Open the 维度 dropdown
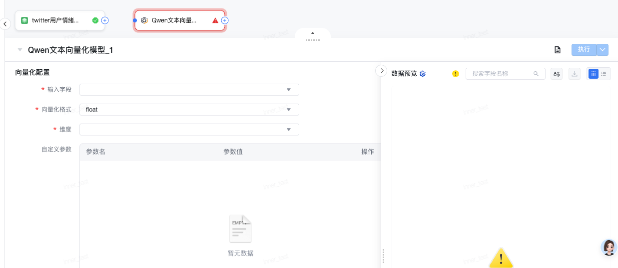 tap(189, 130)
